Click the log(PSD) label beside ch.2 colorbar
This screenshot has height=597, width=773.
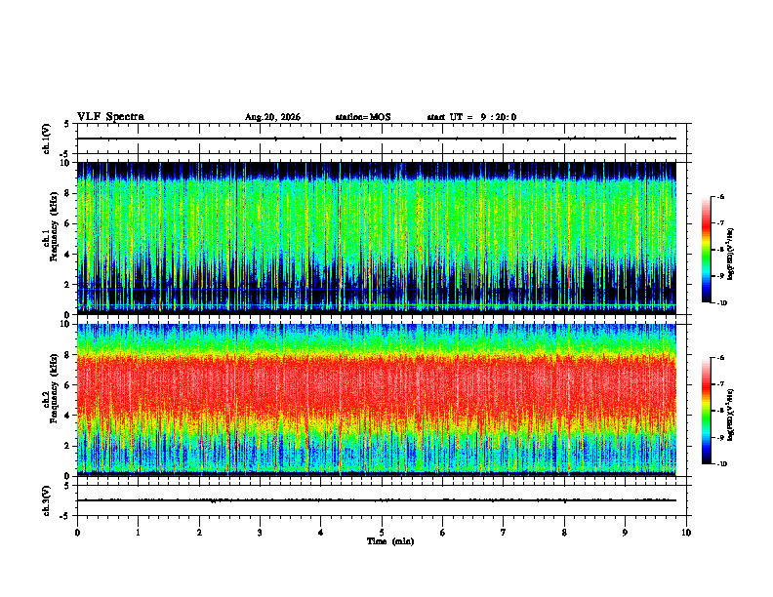pos(731,415)
